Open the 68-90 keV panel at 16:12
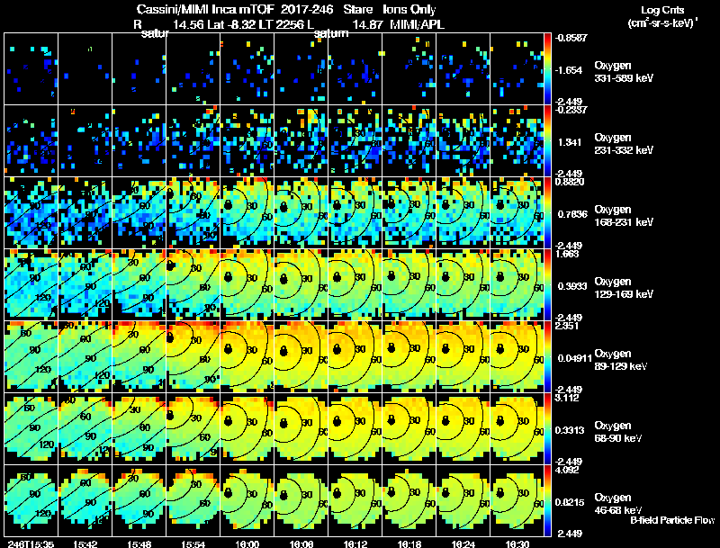Viewport: 720px width, 548px height. click(355, 428)
